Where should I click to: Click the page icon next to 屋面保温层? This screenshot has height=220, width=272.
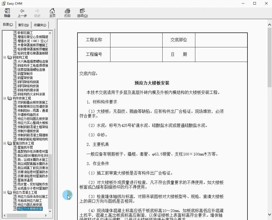[15, 180]
